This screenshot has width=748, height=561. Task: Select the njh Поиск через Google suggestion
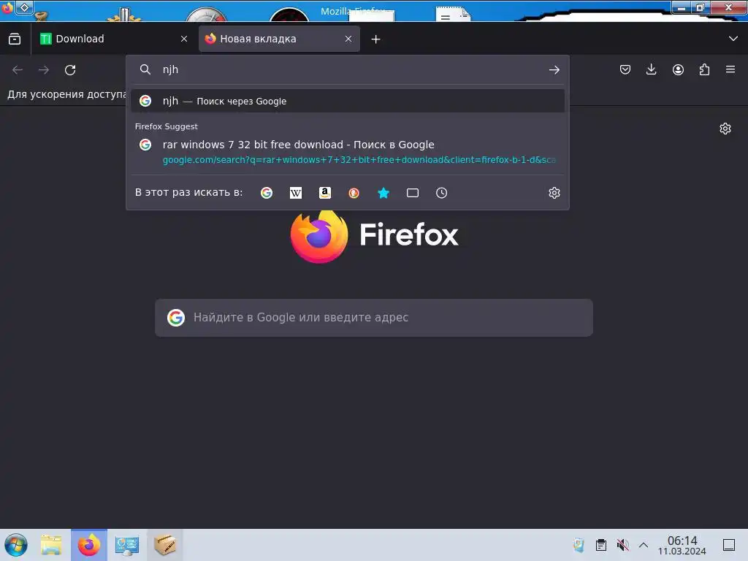click(x=348, y=101)
